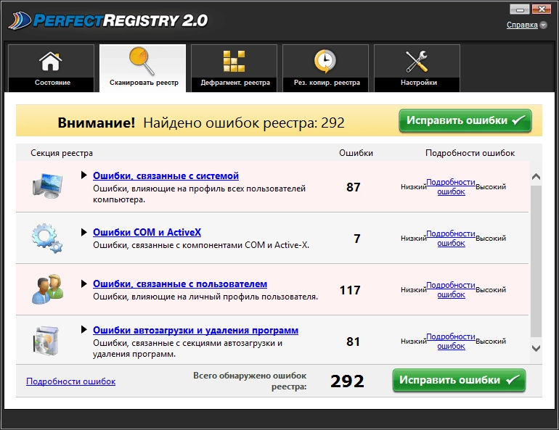Click the Ошибки column header
The width and height of the screenshot is (559, 430).
tap(356, 153)
